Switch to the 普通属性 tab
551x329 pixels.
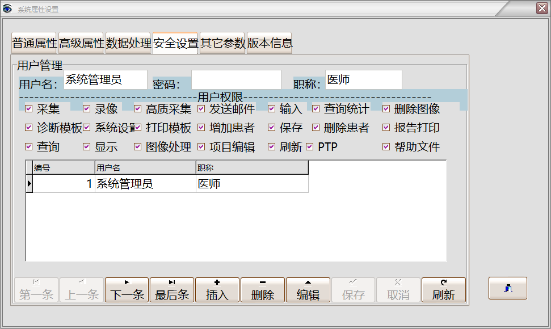click(x=35, y=43)
